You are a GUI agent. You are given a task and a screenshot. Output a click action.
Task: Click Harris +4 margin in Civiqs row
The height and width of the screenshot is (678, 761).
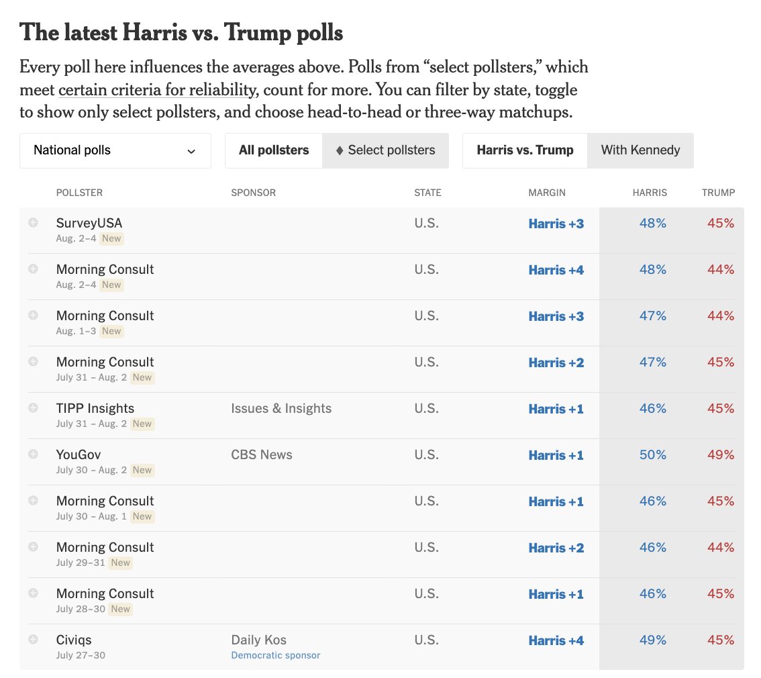[556, 640]
